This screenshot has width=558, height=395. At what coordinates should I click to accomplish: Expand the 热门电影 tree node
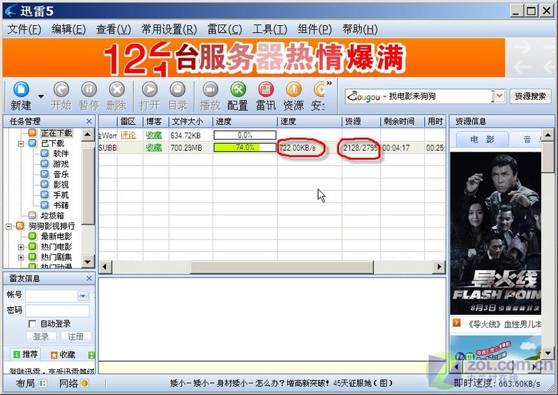tap(21, 247)
